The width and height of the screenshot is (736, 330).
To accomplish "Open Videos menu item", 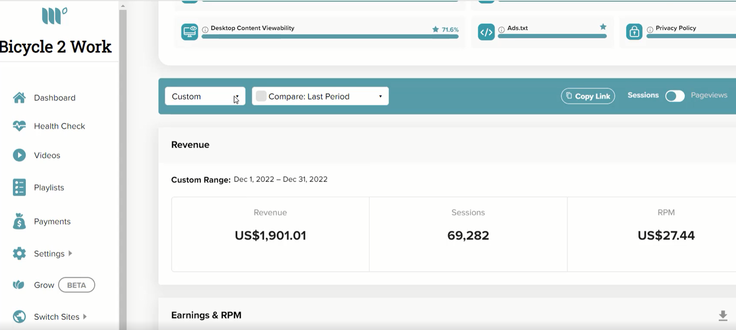I will 47,155.
